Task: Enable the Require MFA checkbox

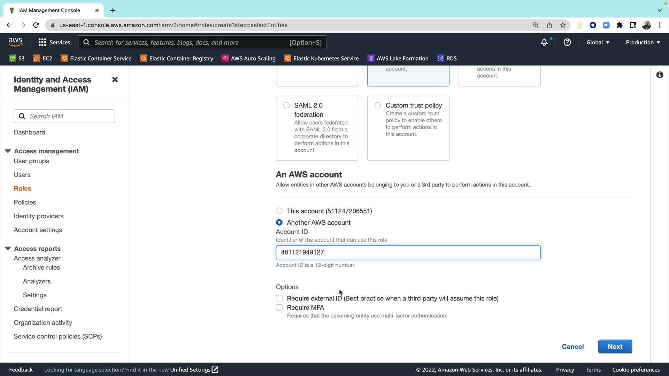Action: (279, 307)
